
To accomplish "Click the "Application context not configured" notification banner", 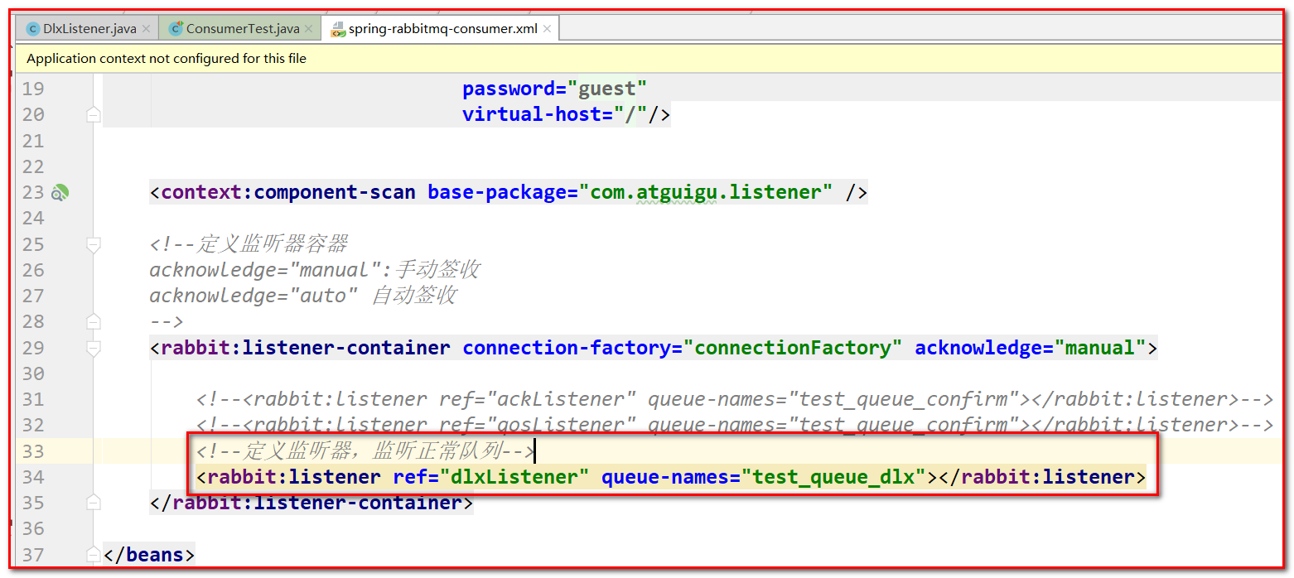I will click(x=166, y=59).
